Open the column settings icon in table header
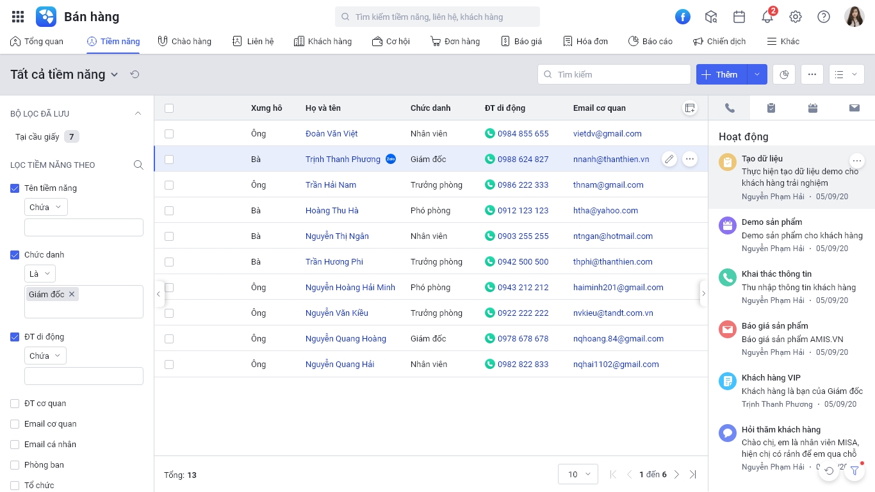The height and width of the screenshot is (492, 875). coord(690,108)
